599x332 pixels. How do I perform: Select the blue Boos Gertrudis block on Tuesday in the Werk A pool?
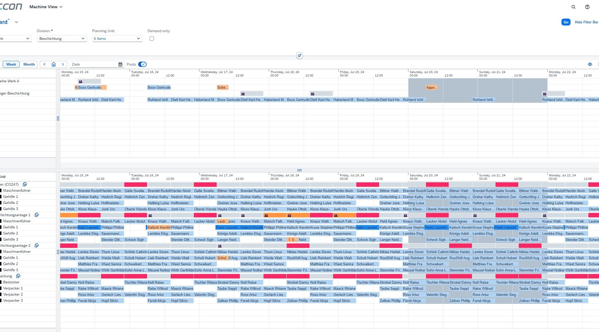tap(159, 87)
